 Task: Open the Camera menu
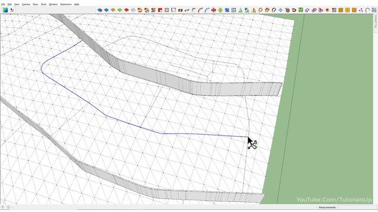click(26, 4)
